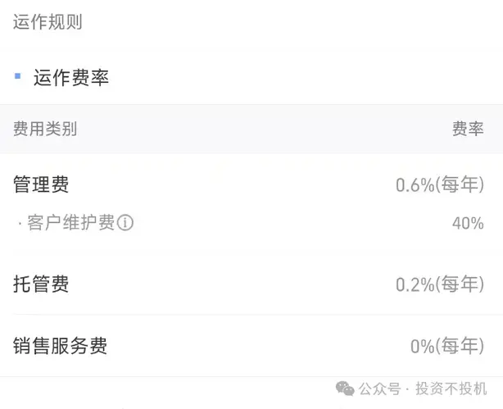This screenshot has height=409, width=503.
Task: Select the 运作费率 section heading
Action: tap(71, 78)
